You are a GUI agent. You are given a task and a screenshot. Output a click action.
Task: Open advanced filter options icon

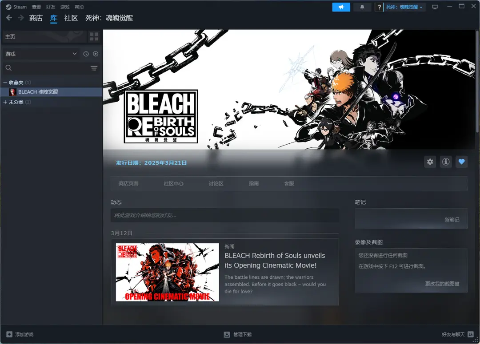[94, 68]
